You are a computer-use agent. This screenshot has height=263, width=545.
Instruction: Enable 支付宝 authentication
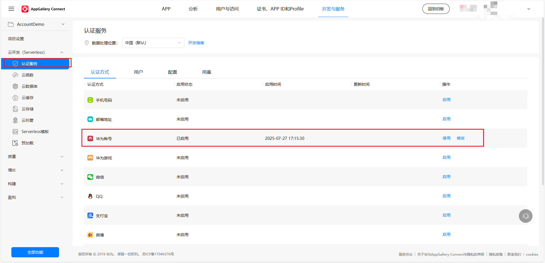(x=447, y=215)
